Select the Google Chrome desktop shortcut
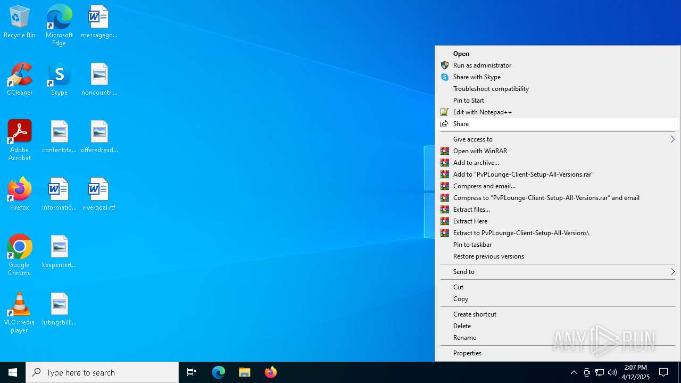The image size is (681, 383). click(20, 255)
